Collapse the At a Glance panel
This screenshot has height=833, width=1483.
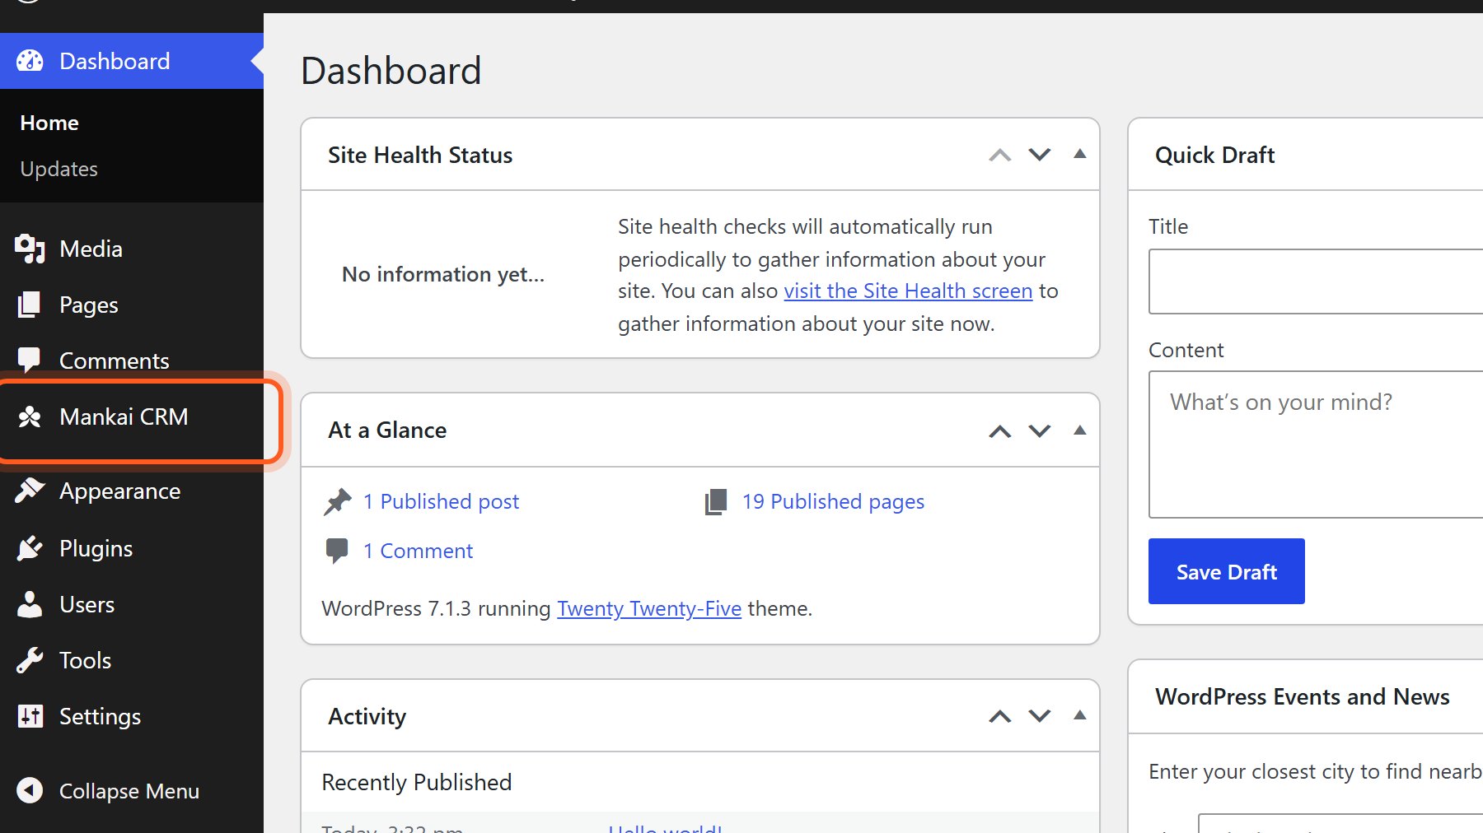click(1079, 430)
